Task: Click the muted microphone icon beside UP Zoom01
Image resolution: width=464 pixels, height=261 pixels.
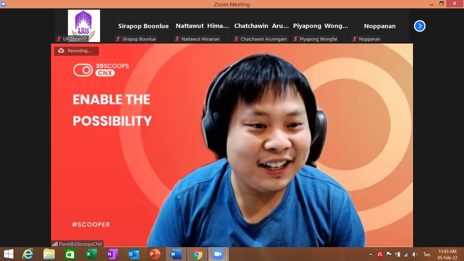Action: 59,39
